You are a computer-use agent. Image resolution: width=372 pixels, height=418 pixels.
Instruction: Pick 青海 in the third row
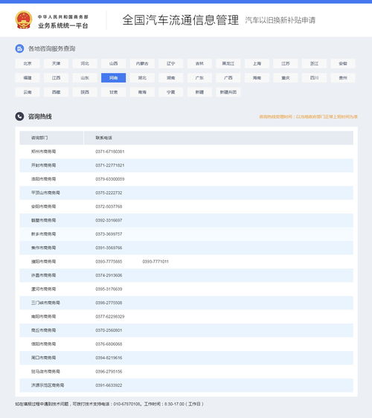pos(142,92)
